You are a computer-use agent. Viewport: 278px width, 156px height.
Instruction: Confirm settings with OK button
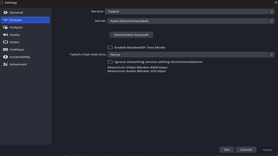(x=227, y=150)
